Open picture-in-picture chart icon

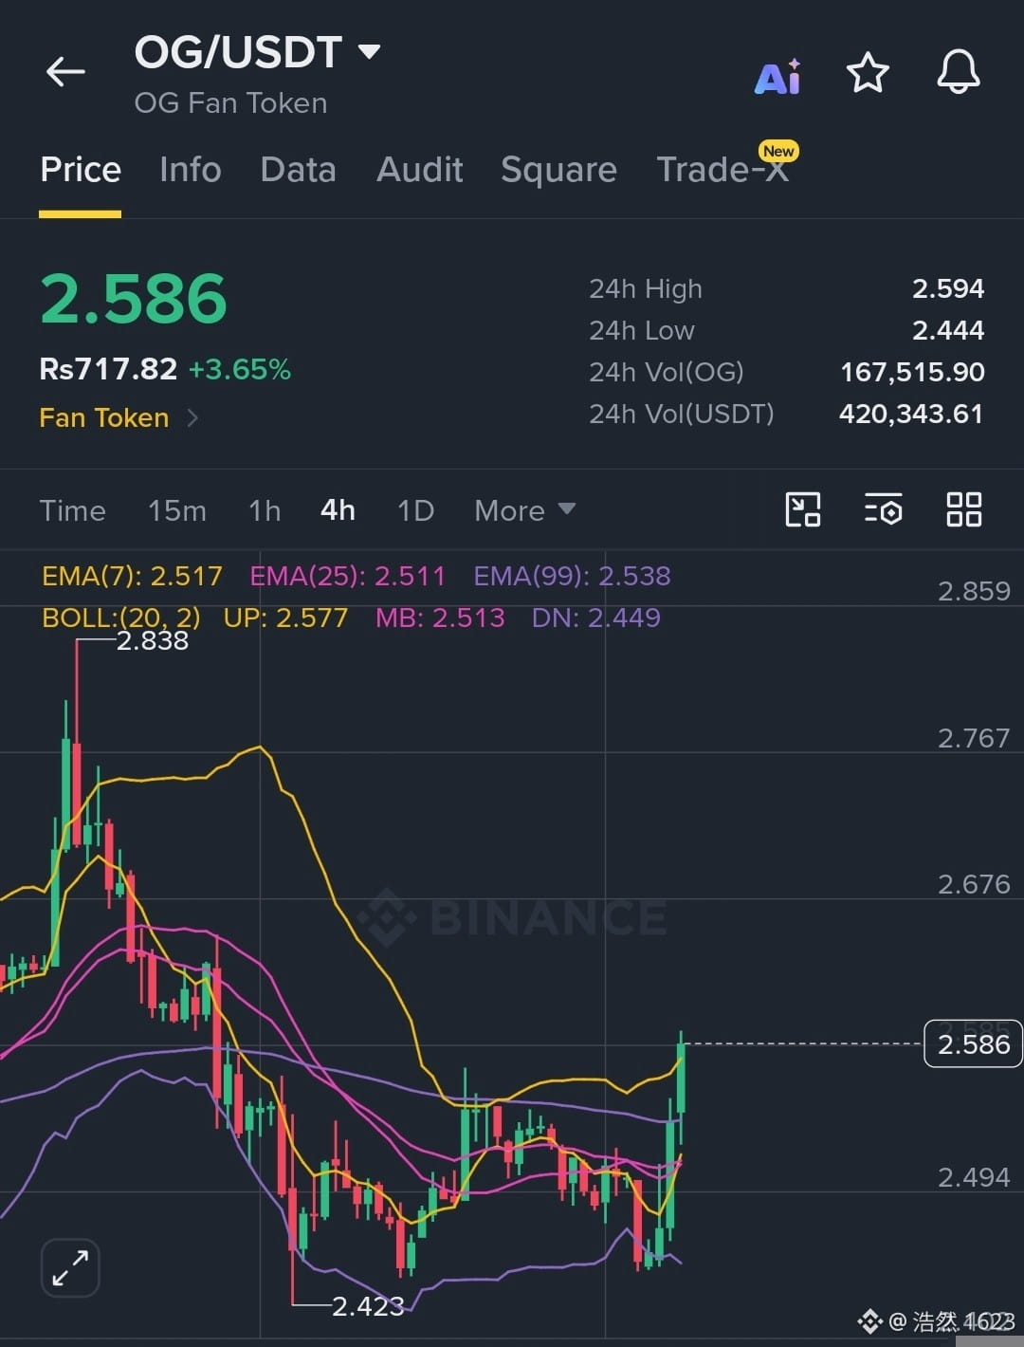803,509
